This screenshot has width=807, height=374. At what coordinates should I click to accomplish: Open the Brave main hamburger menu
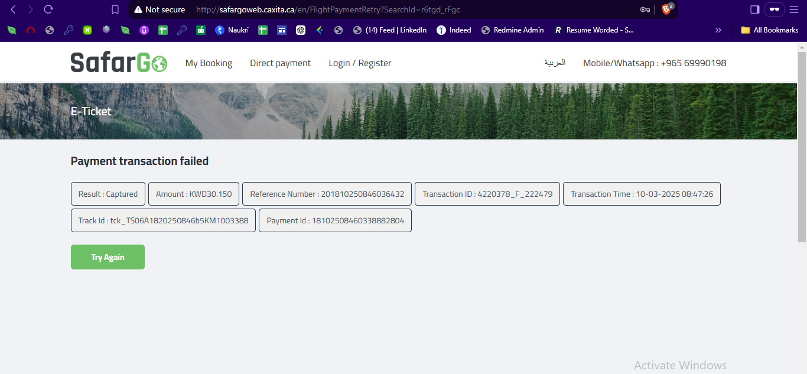[x=793, y=9]
